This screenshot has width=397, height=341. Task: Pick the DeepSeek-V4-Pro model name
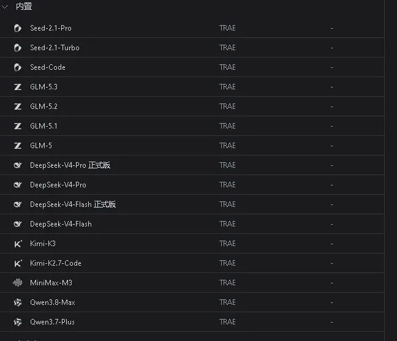tap(58, 185)
